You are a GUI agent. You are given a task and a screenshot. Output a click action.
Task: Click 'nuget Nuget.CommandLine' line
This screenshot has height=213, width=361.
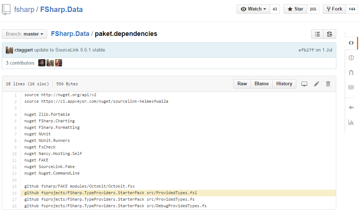coord(52,173)
